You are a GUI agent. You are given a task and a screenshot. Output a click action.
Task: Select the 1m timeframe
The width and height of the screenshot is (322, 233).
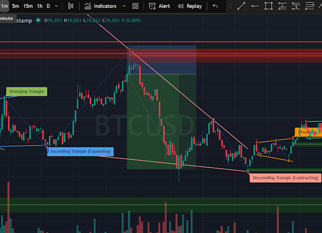click(4, 6)
